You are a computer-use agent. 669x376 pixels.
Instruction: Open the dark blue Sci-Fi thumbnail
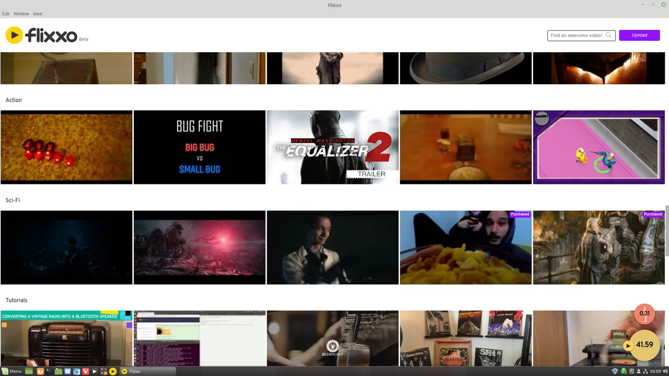pos(66,248)
